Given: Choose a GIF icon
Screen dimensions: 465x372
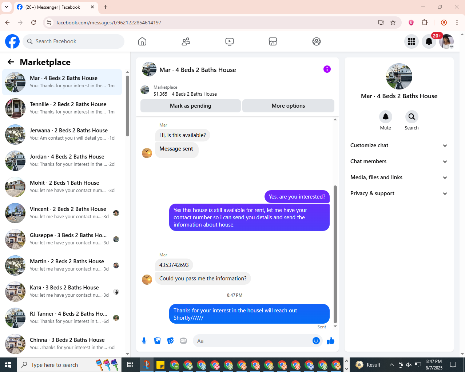Looking at the screenshot, I should pos(183,341).
